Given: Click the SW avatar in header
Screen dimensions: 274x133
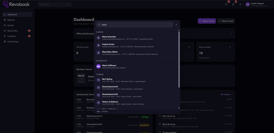Looking at the screenshot, I should (248, 4).
